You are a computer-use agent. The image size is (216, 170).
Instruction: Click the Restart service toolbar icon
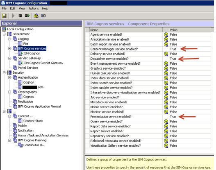click(x=27, y=16)
